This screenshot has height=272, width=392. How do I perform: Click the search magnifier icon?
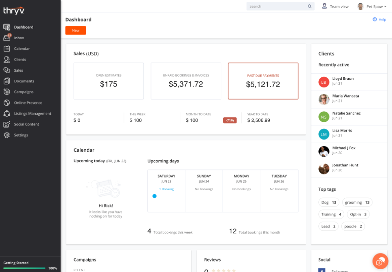click(309, 6)
